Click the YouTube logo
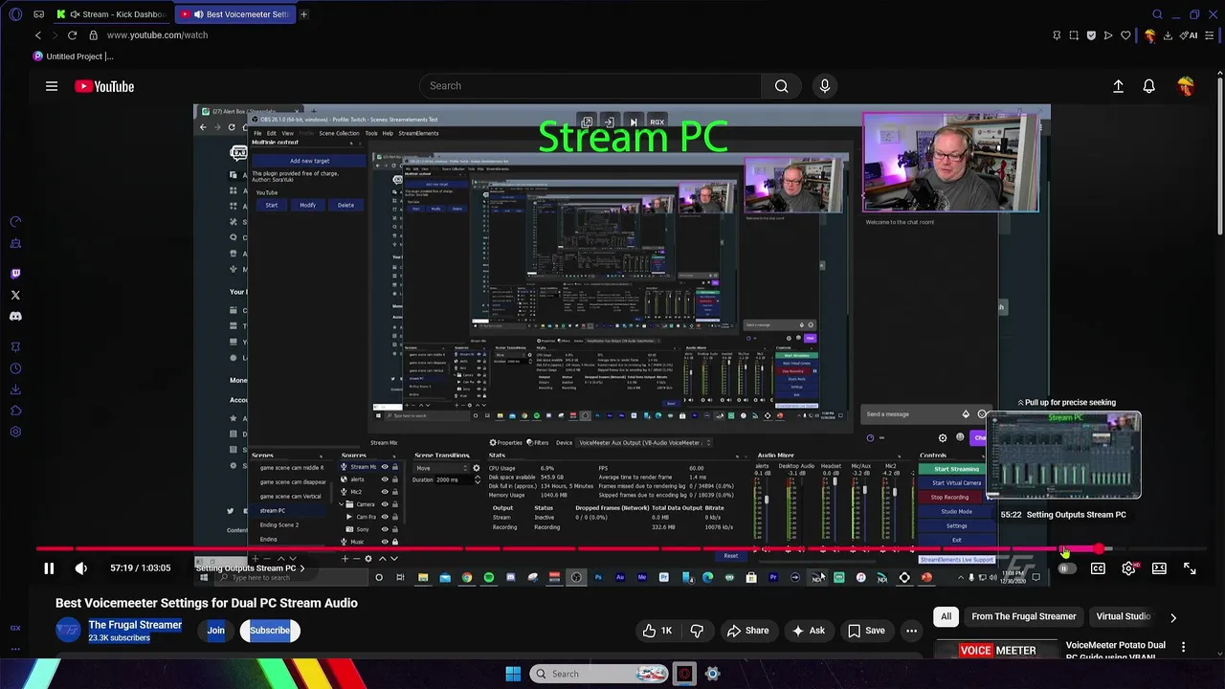This screenshot has height=689, width=1225. coord(104,86)
